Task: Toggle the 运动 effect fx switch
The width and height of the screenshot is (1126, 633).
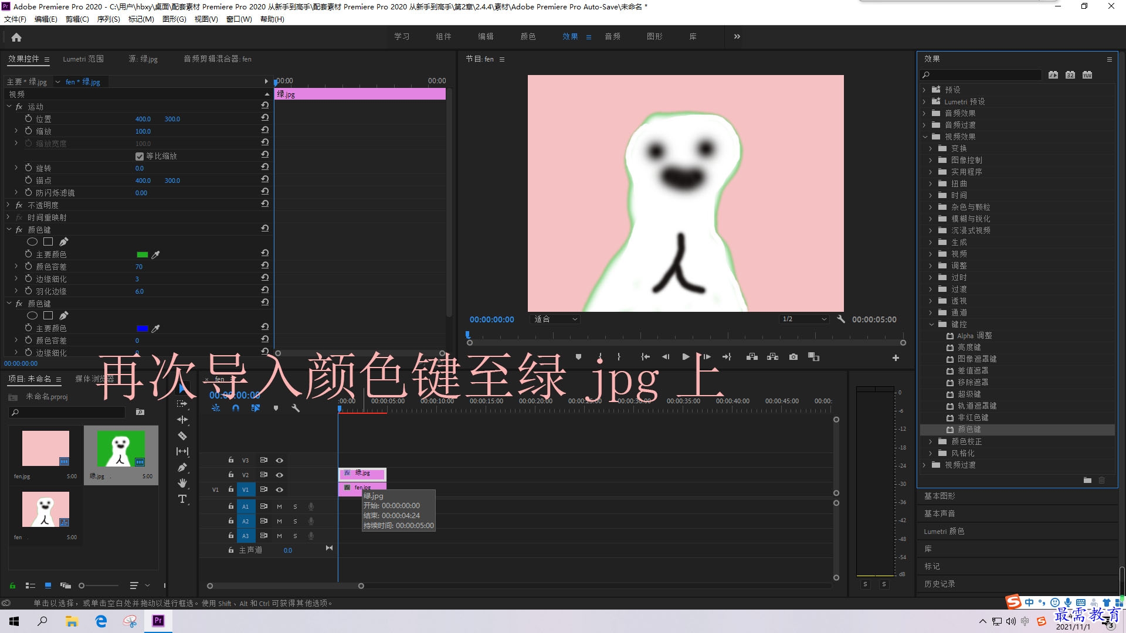Action: pos(19,107)
